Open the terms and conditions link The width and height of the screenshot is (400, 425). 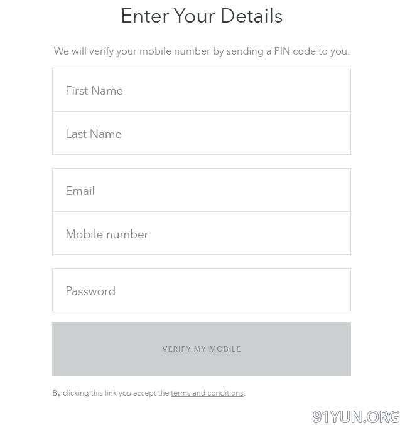pos(207,394)
